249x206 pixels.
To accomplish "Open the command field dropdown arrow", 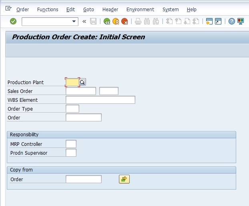I will pos(74,21).
